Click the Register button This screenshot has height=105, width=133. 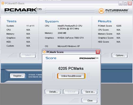point(18,76)
